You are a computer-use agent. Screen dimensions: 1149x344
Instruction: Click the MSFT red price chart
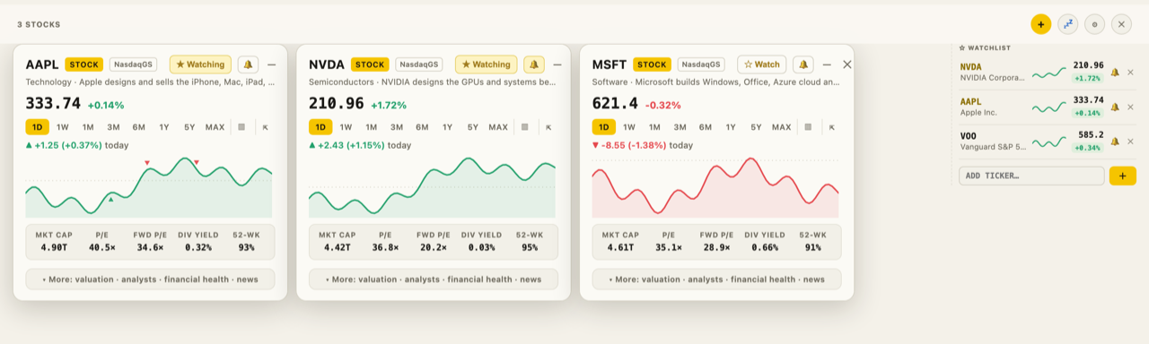[x=715, y=186]
